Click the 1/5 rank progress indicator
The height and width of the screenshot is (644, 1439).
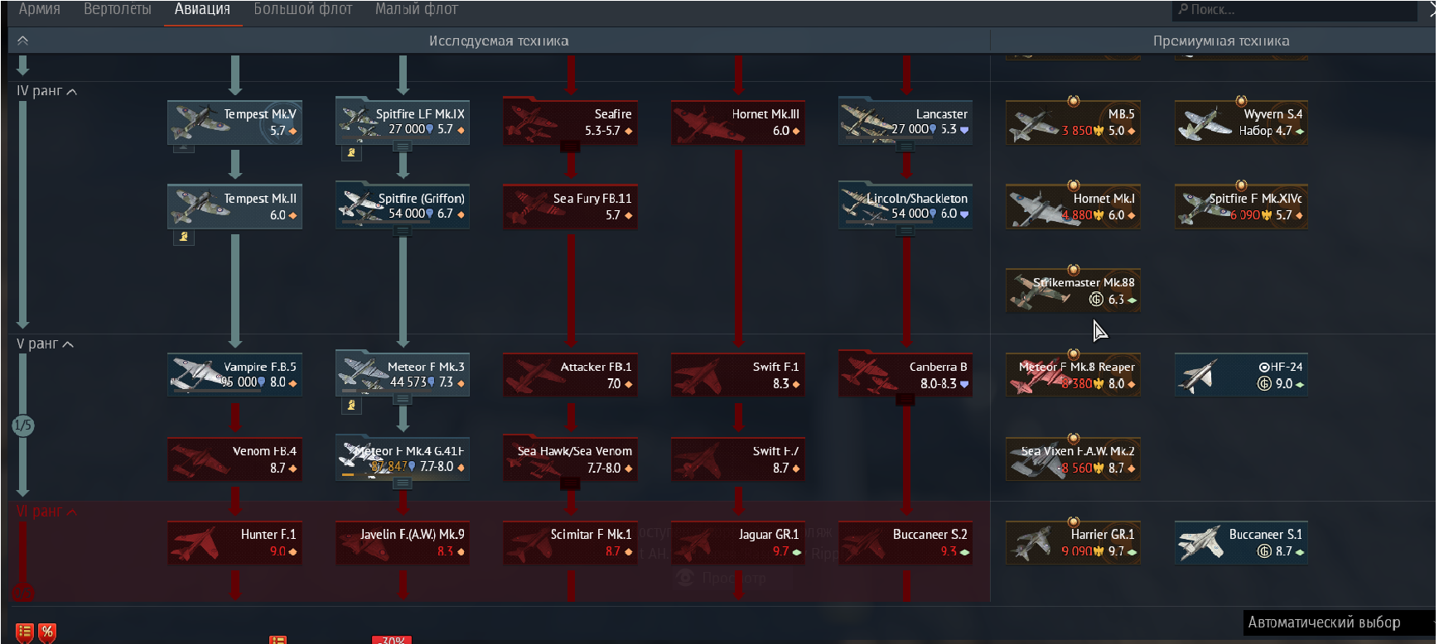22,425
